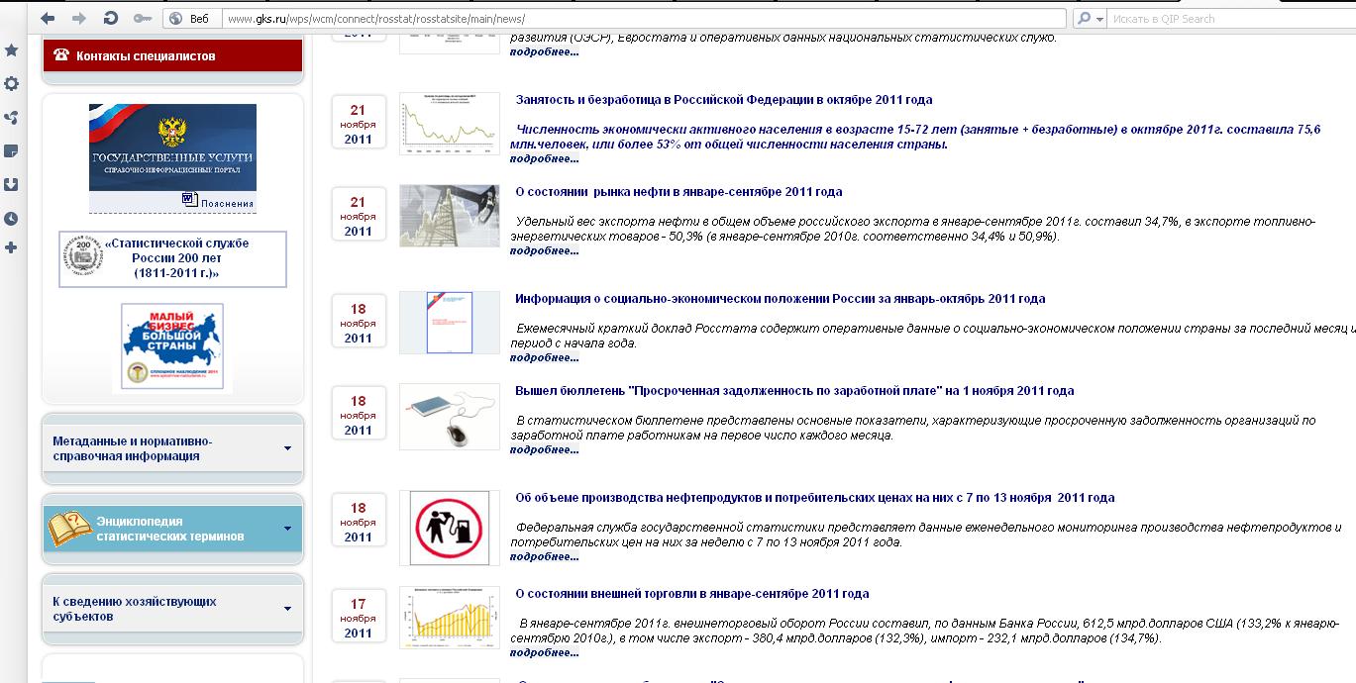Open the Notes panel icon in sidebar

[x=11, y=151]
